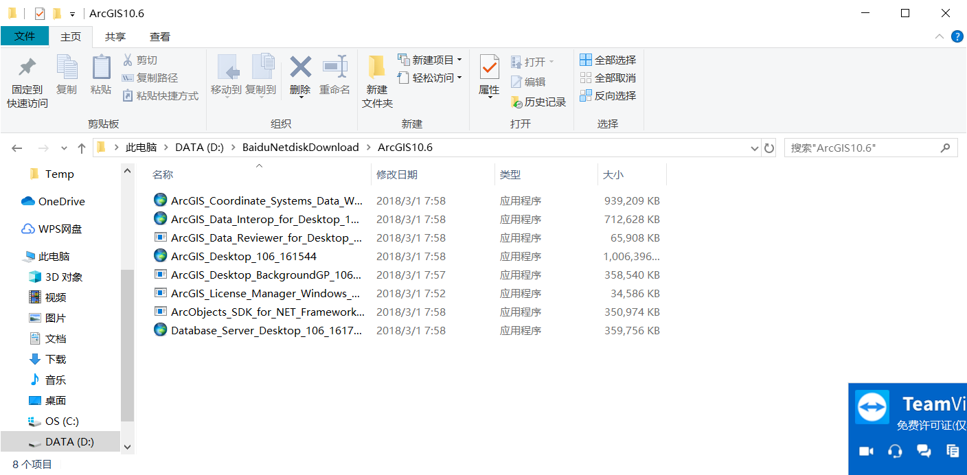Expand path chevron after DATA (D:)

[233, 148]
